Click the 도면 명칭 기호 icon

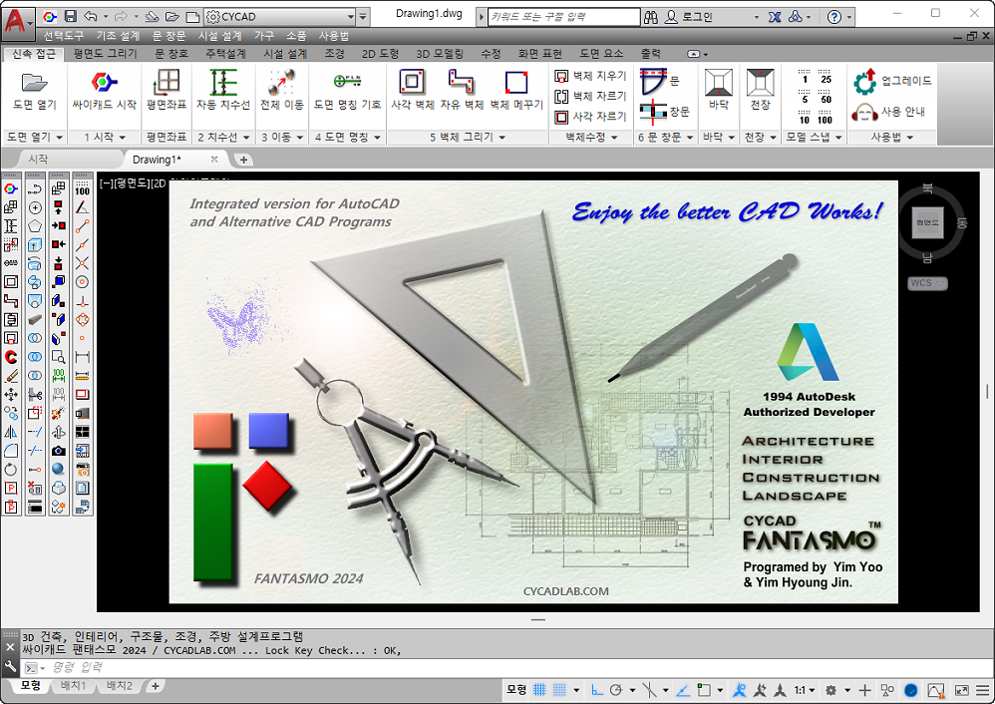point(347,81)
